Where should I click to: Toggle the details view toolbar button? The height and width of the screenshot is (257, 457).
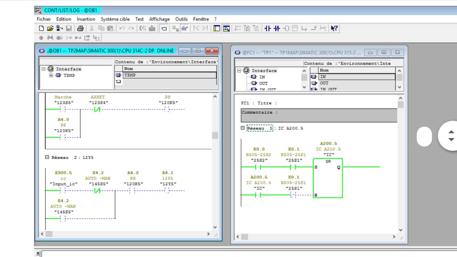click(x=226, y=29)
